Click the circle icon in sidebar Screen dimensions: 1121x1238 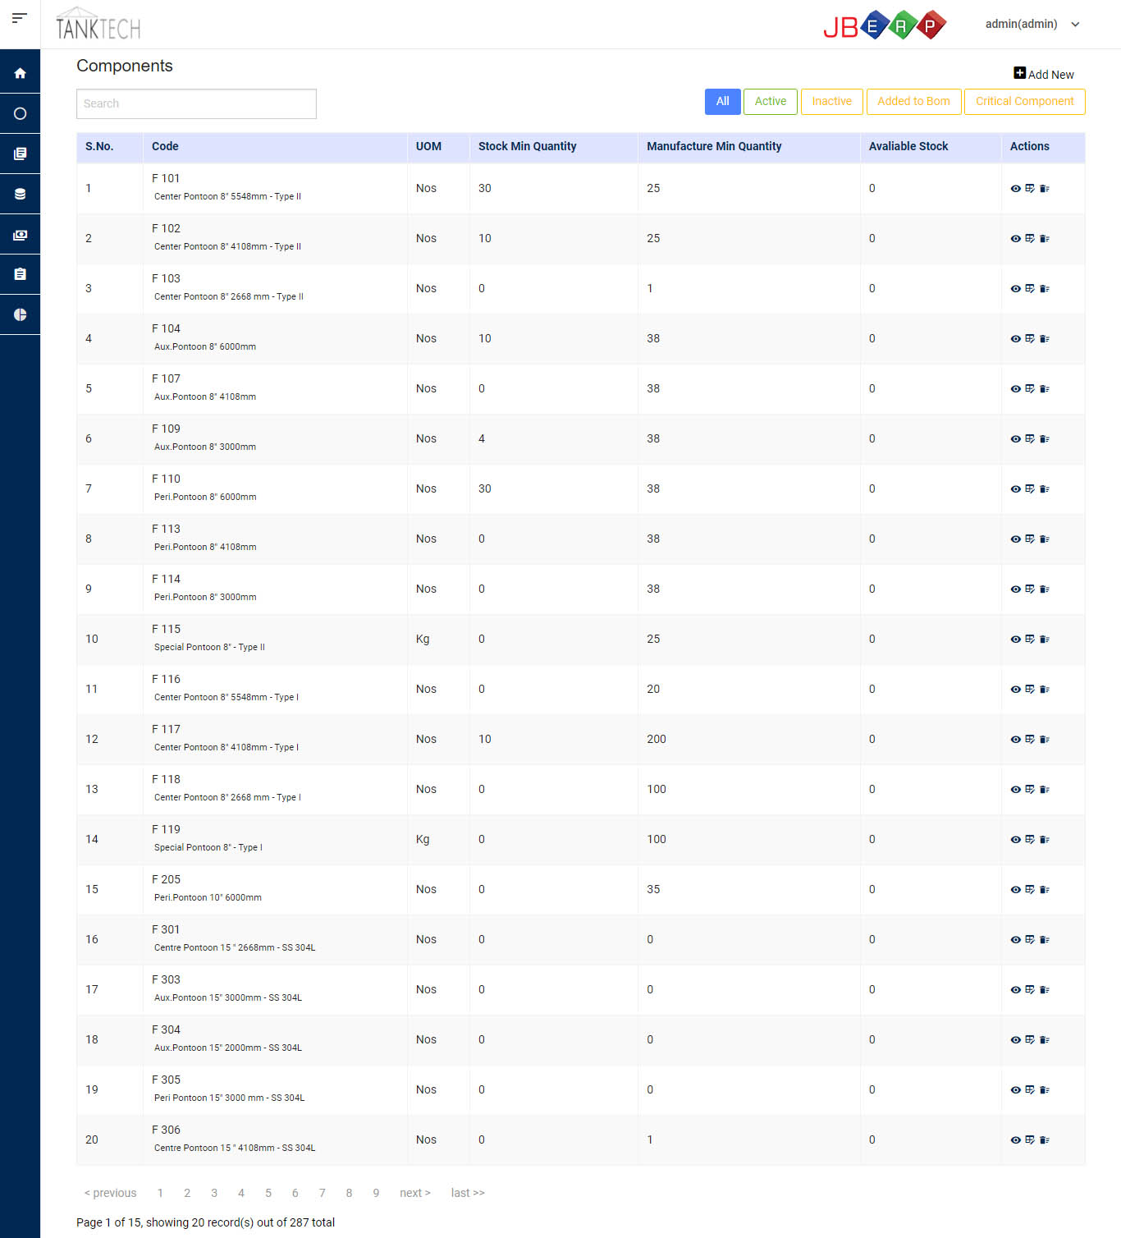(20, 113)
